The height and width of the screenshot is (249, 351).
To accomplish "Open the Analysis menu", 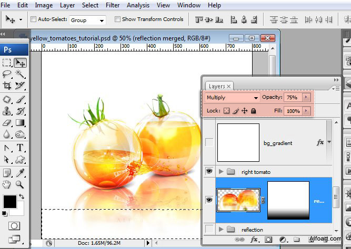I will tap(138, 5).
